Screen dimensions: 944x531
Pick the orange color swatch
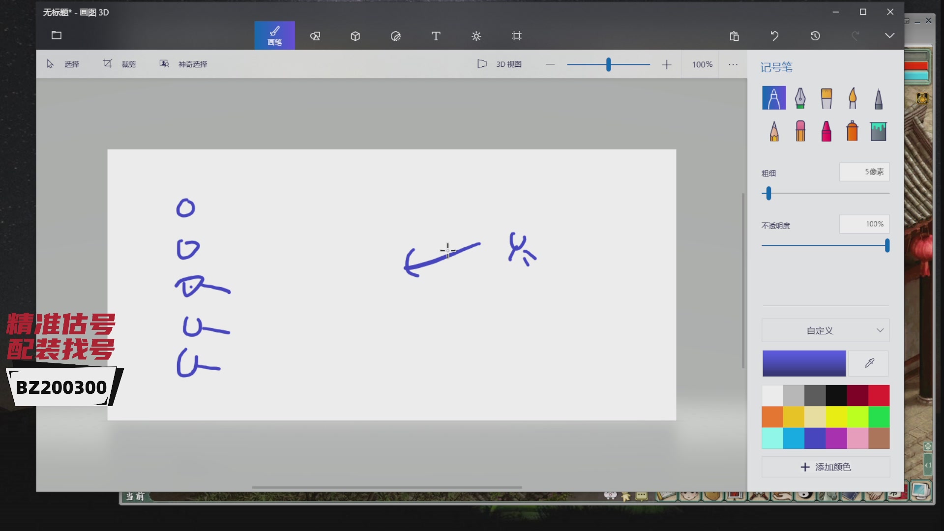coord(772,417)
